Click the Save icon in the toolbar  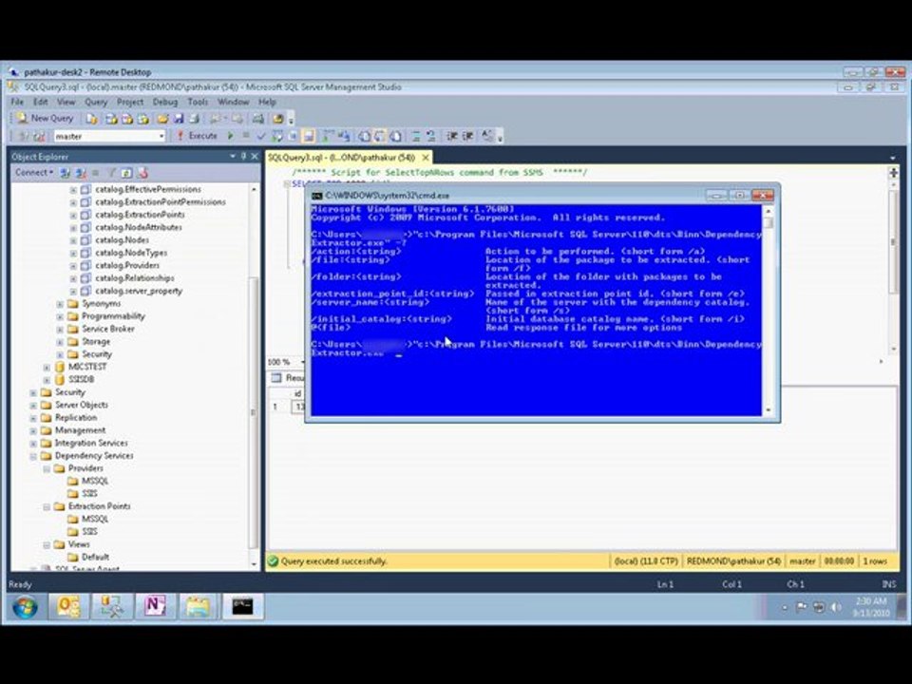coord(179,119)
